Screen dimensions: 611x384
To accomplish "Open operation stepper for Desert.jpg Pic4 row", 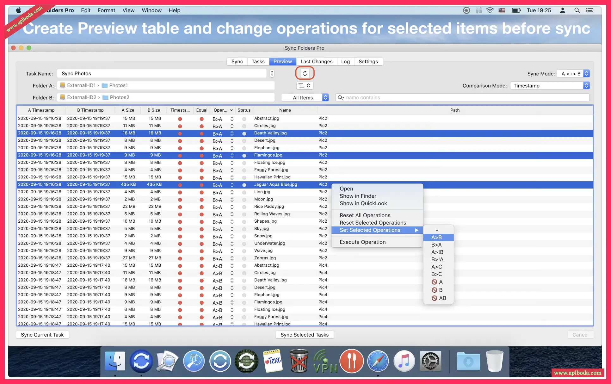I will pos(232,288).
